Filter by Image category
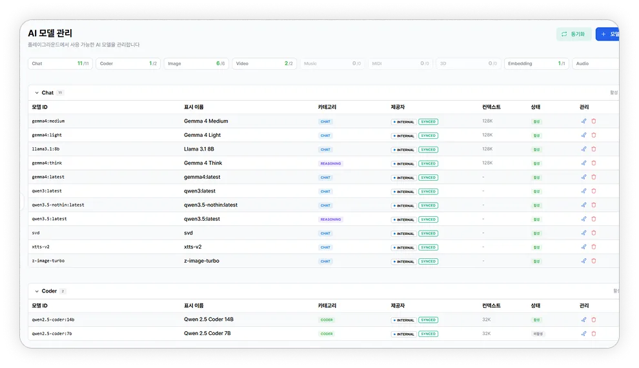Screen dimensions: 639x368 click(196, 63)
